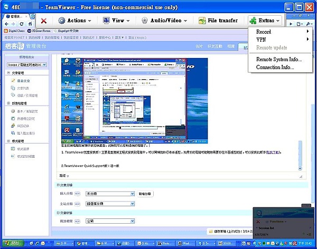Click the red X close-connection icon in TeamViewer toolbar

coord(43,21)
